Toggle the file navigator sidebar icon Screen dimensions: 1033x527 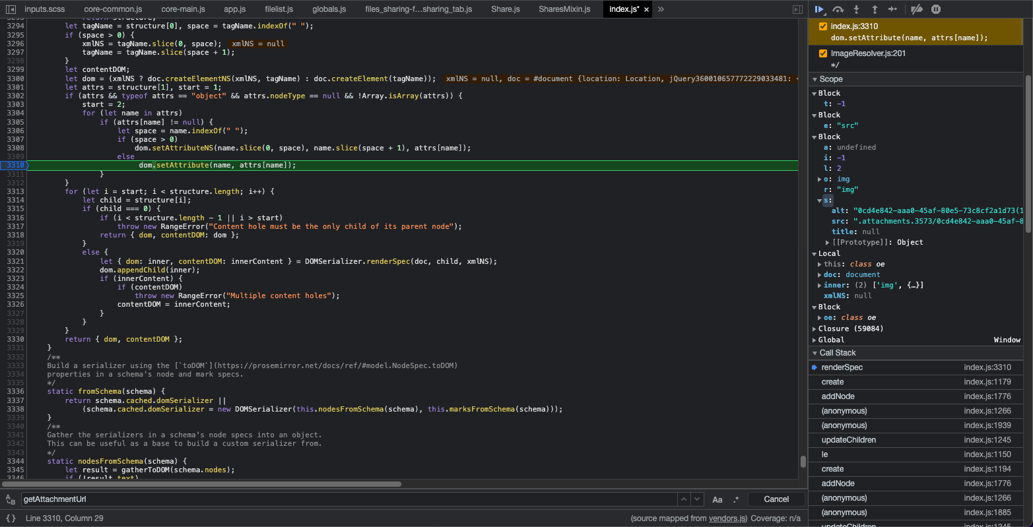(x=11, y=9)
